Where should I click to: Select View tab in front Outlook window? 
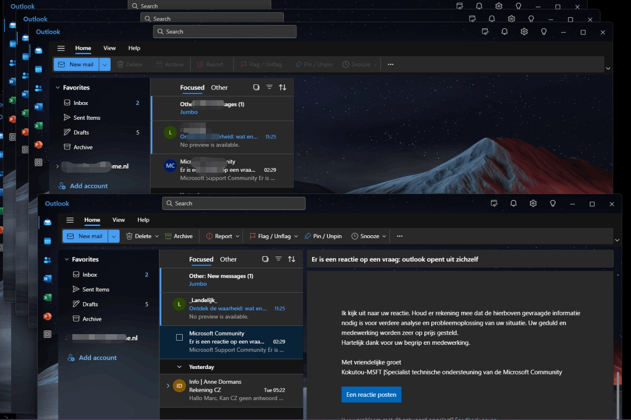click(x=119, y=220)
